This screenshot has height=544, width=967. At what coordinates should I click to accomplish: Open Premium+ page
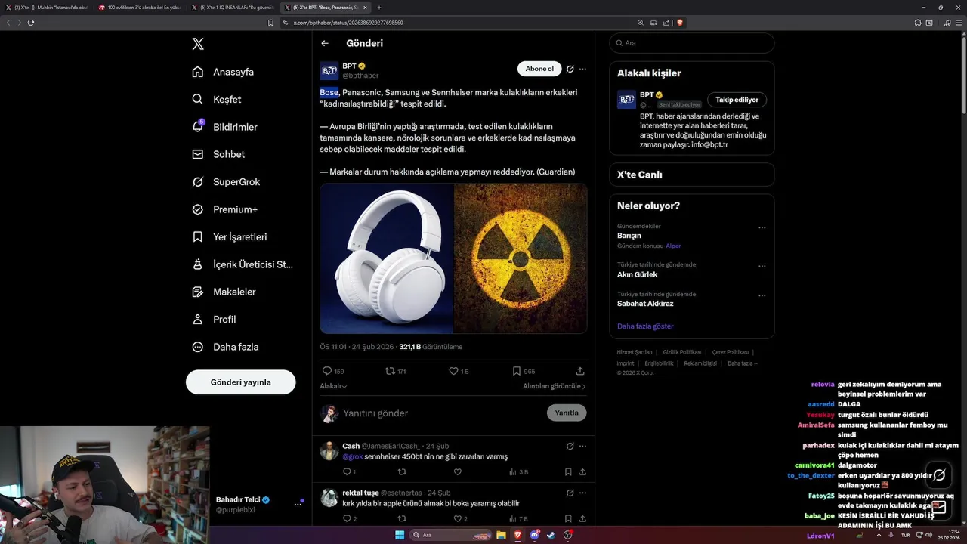tap(224, 209)
